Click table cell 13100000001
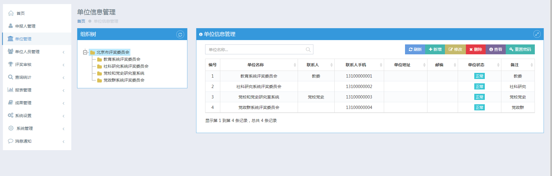The height and width of the screenshot is (176, 552). point(359,76)
